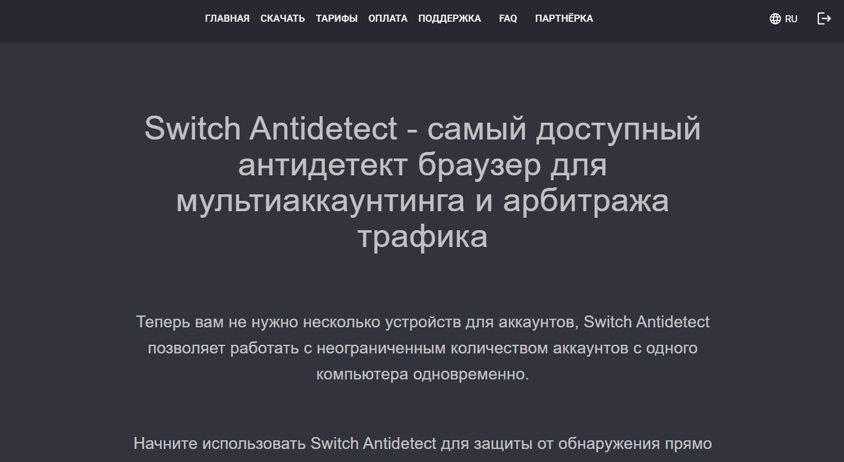Viewport: 844px width, 462px height.
Task: Go to the СКАЧАТЬ page
Action: pos(283,18)
